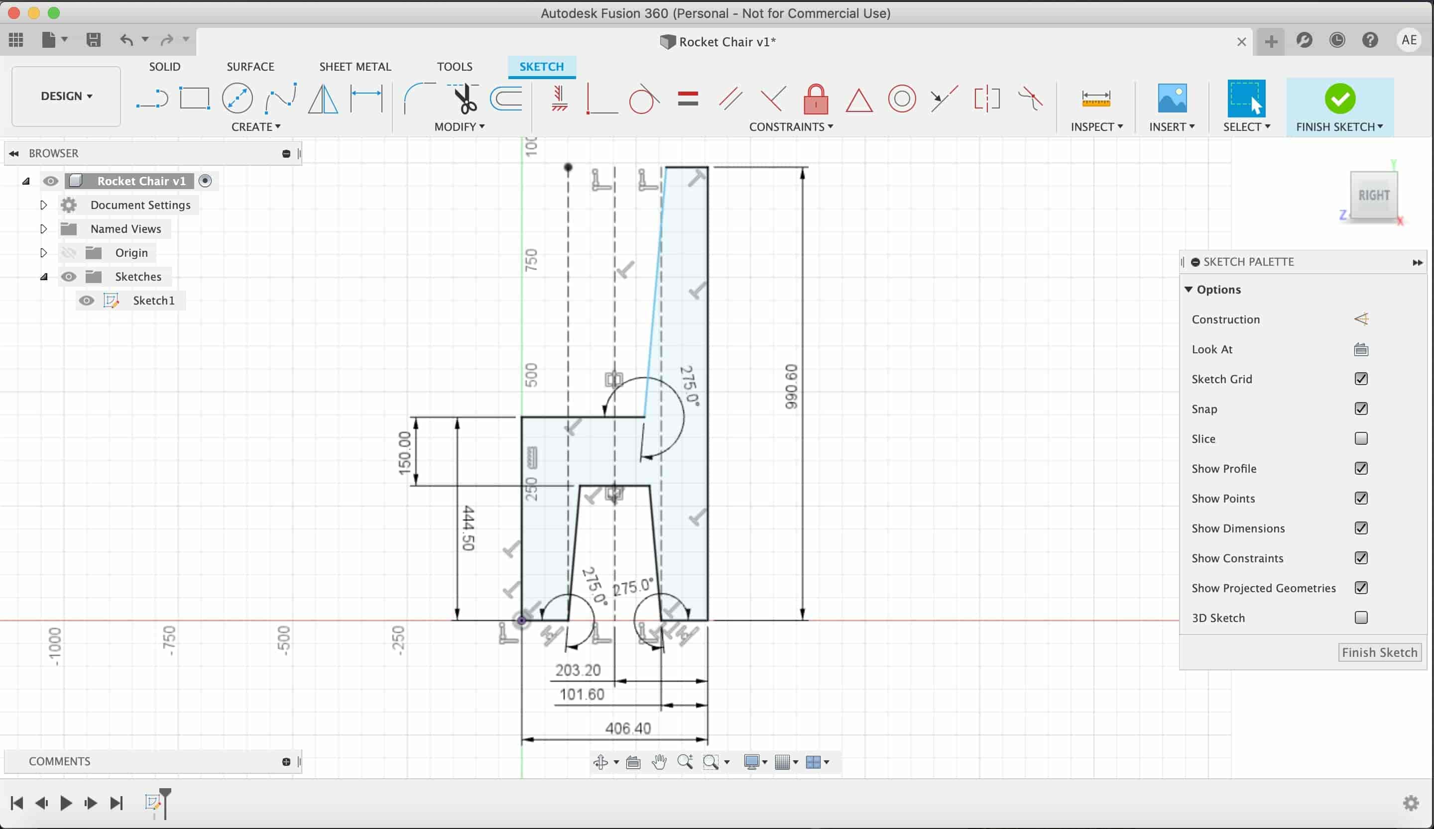
Task: Switch to the SURFACE tab
Action: pyautogui.click(x=250, y=66)
